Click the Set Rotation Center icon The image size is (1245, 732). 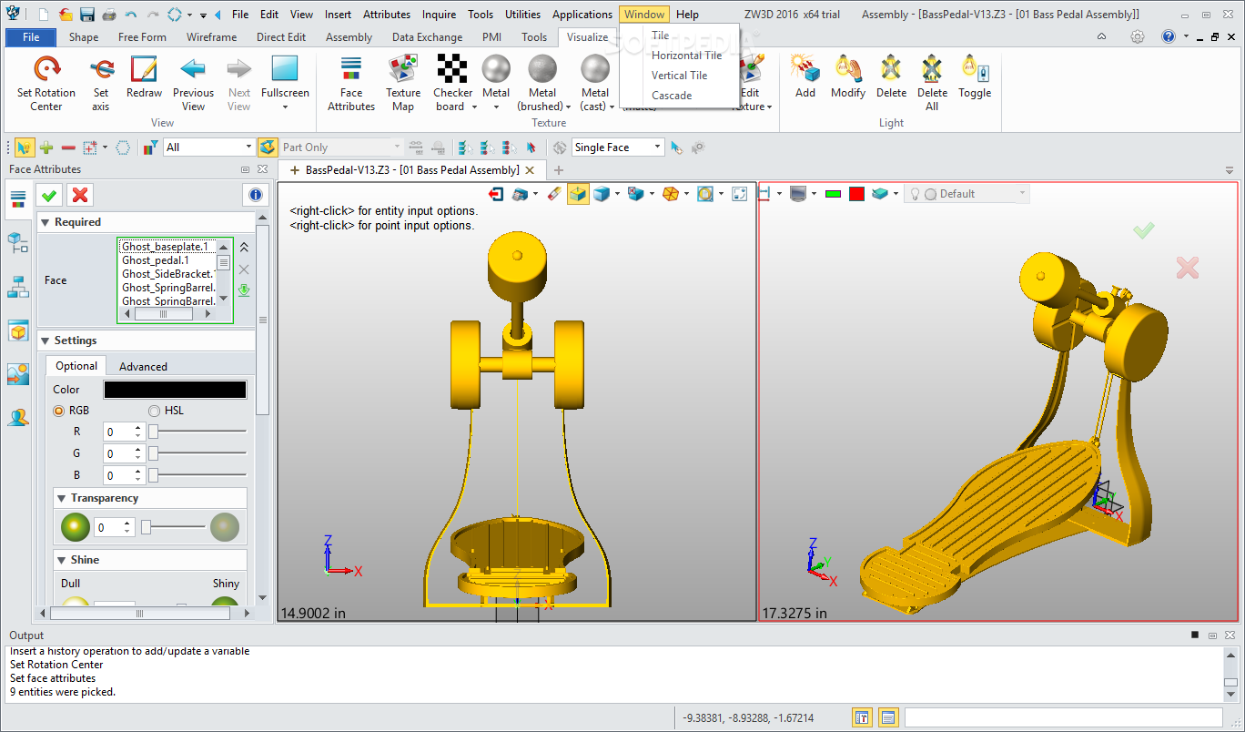46,70
